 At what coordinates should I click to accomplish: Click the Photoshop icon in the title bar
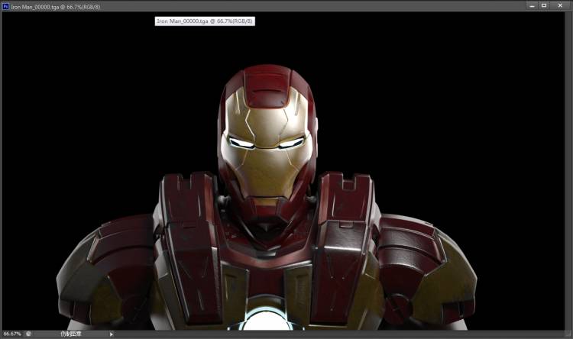tap(5, 6)
